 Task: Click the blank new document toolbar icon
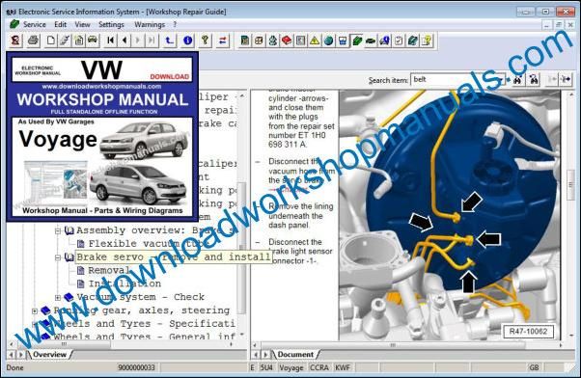coord(51,40)
